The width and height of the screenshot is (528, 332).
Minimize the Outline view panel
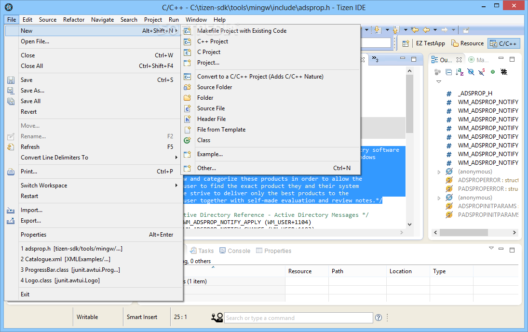501,58
